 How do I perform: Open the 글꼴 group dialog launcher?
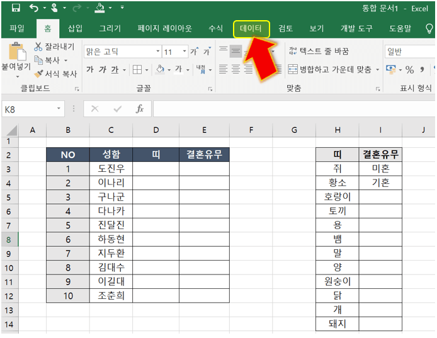(210, 89)
